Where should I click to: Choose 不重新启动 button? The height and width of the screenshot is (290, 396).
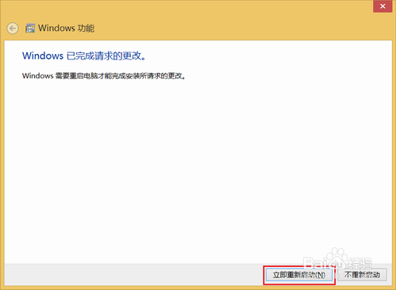(x=362, y=275)
